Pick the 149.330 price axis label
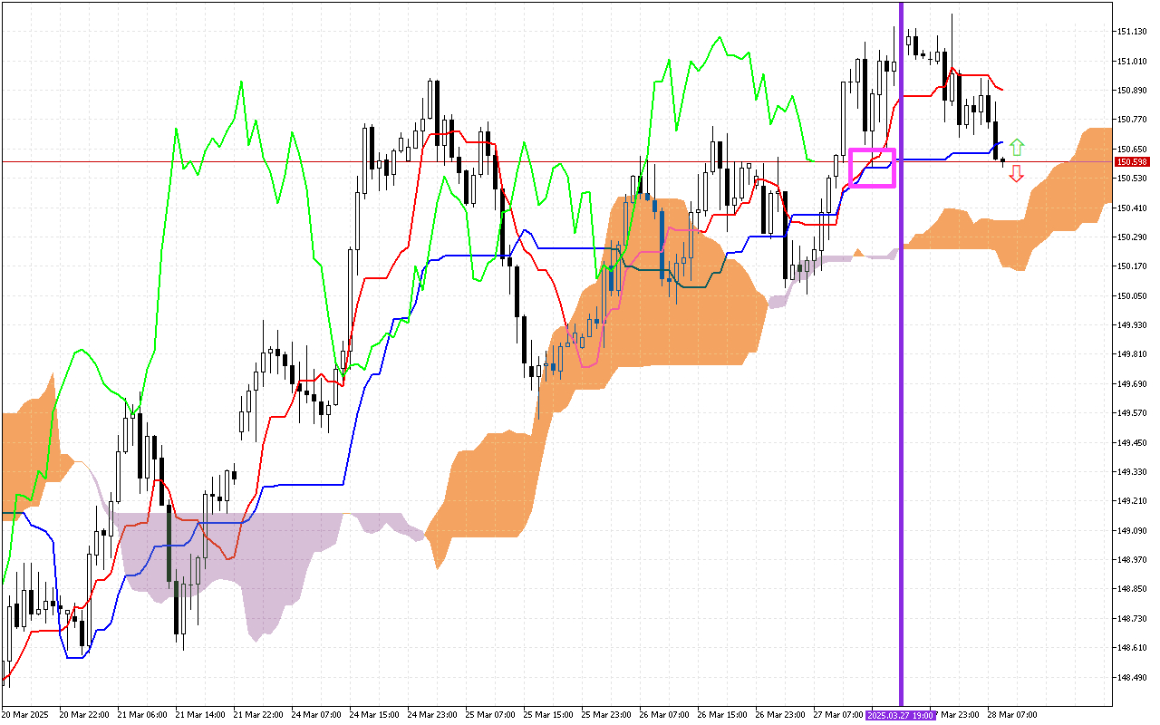 (1133, 472)
